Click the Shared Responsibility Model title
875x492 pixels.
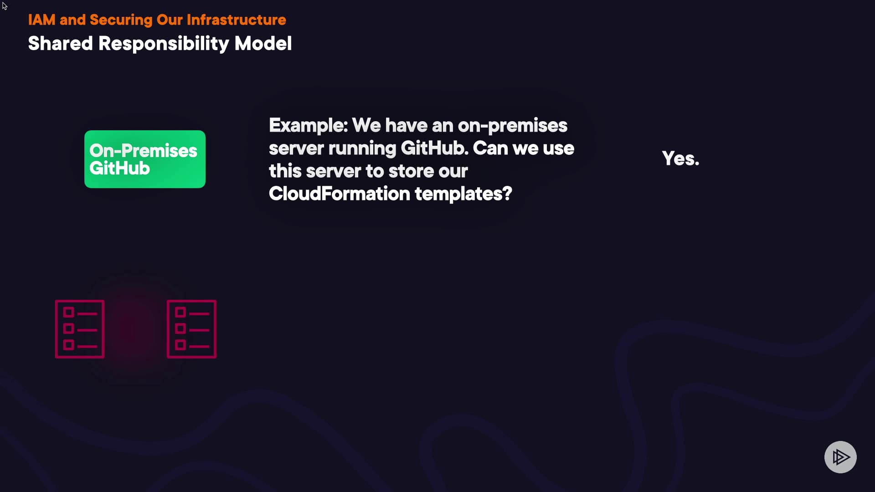[x=160, y=44]
